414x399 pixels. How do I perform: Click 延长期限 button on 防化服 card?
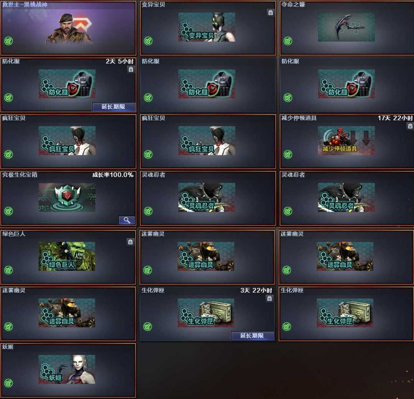click(x=113, y=107)
